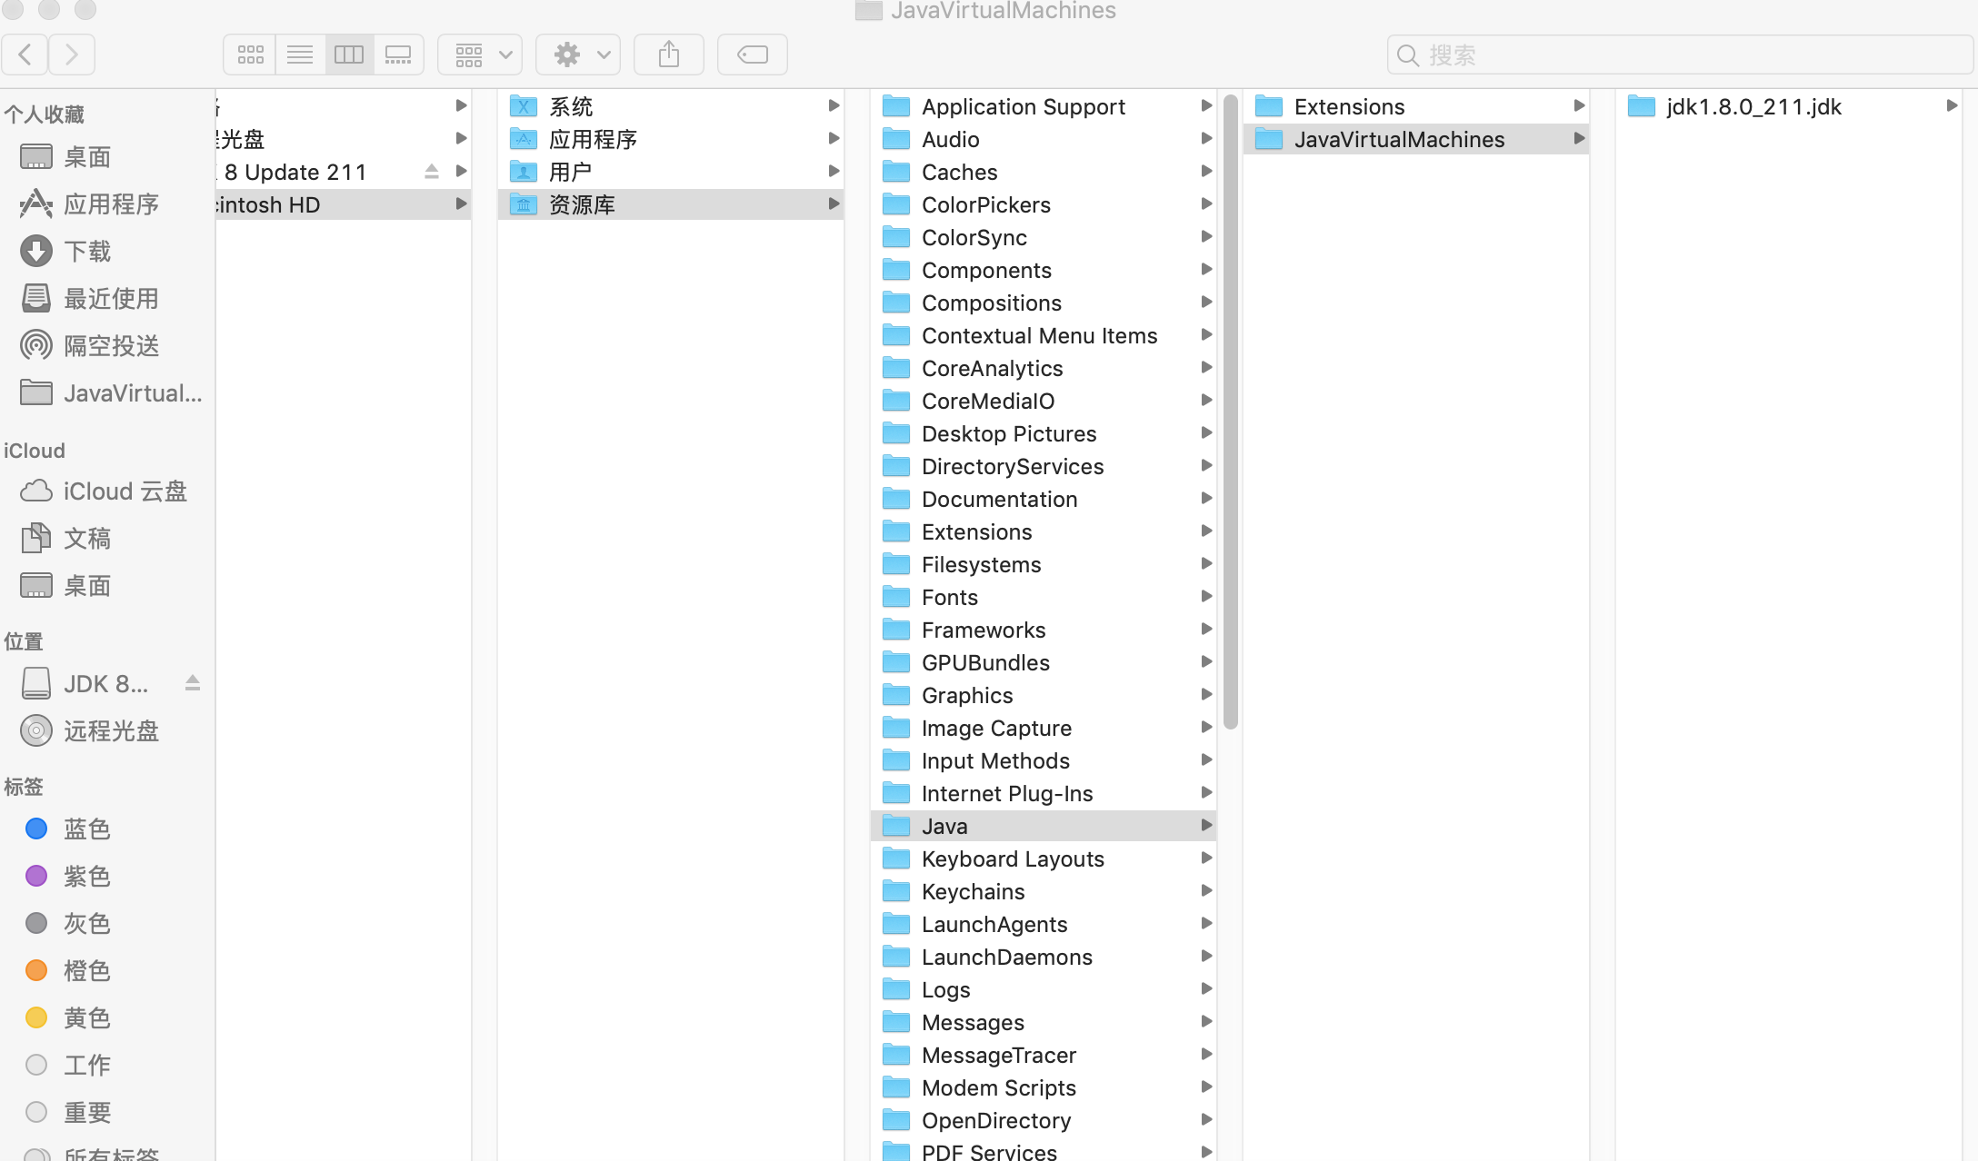Click the gallery view icon
The image size is (1978, 1161).
click(x=398, y=55)
